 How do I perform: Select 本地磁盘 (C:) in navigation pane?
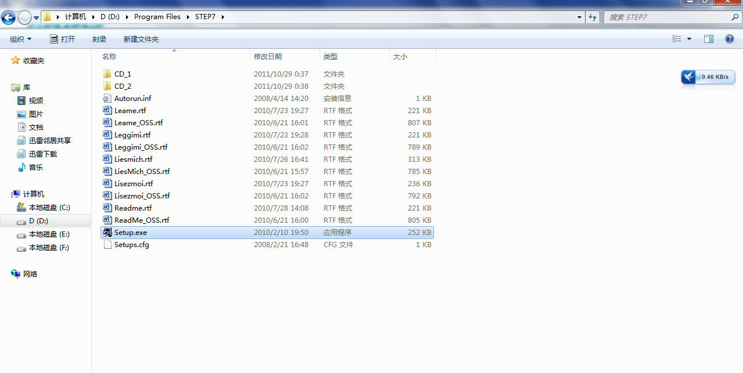coord(49,208)
